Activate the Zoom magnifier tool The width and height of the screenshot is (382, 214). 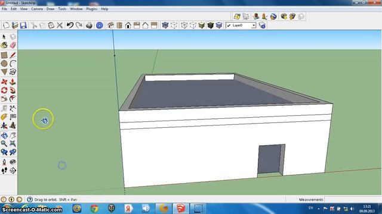click(4, 144)
